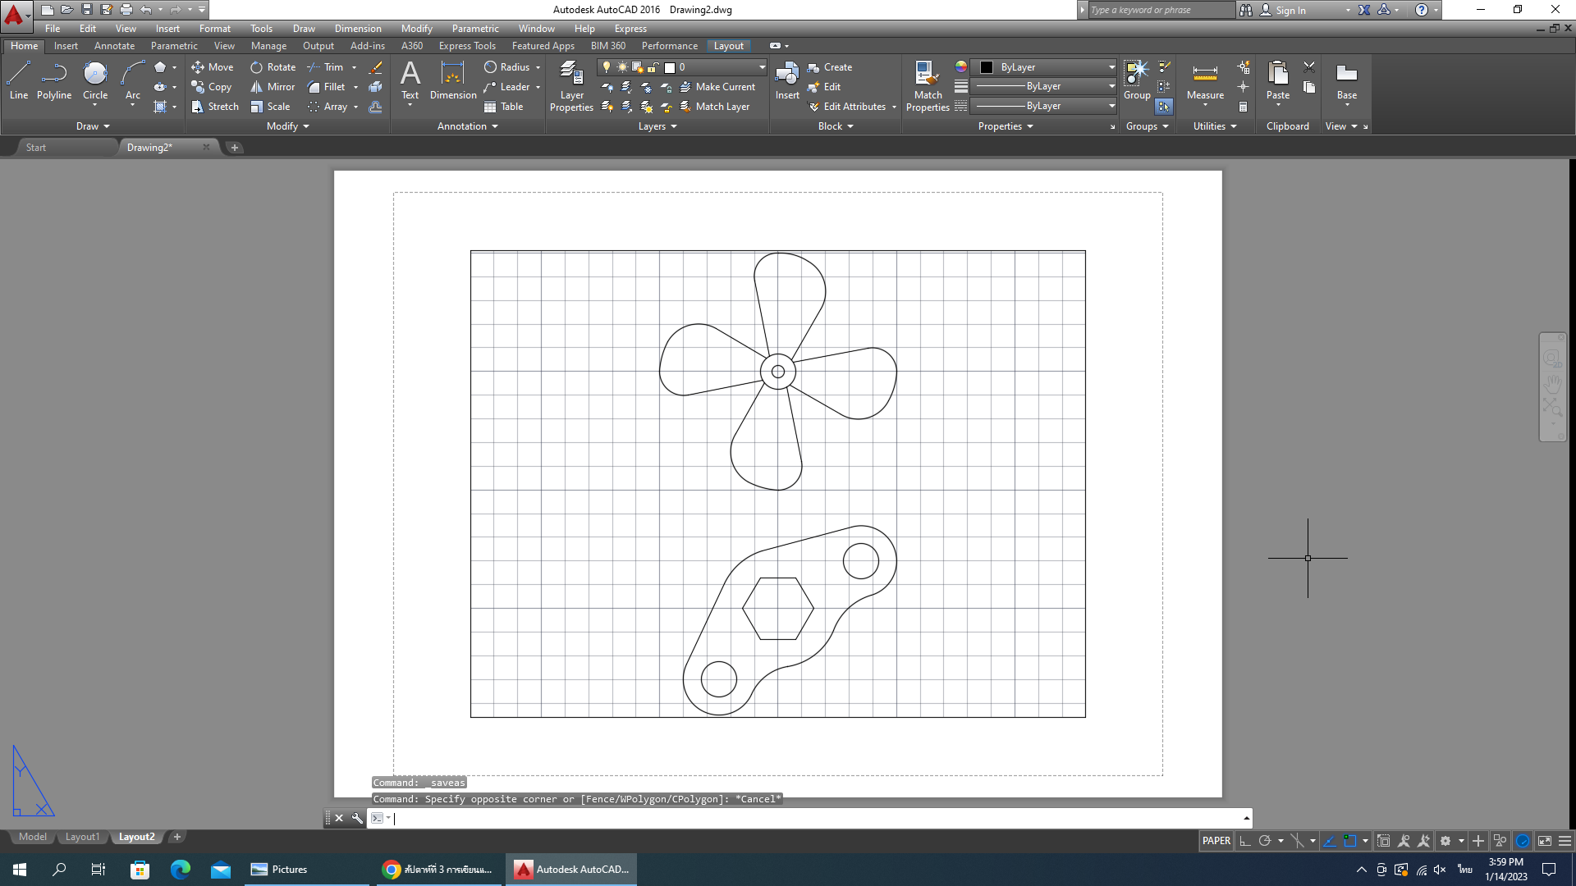
Task: Expand the Block panel
Action: tap(836, 126)
